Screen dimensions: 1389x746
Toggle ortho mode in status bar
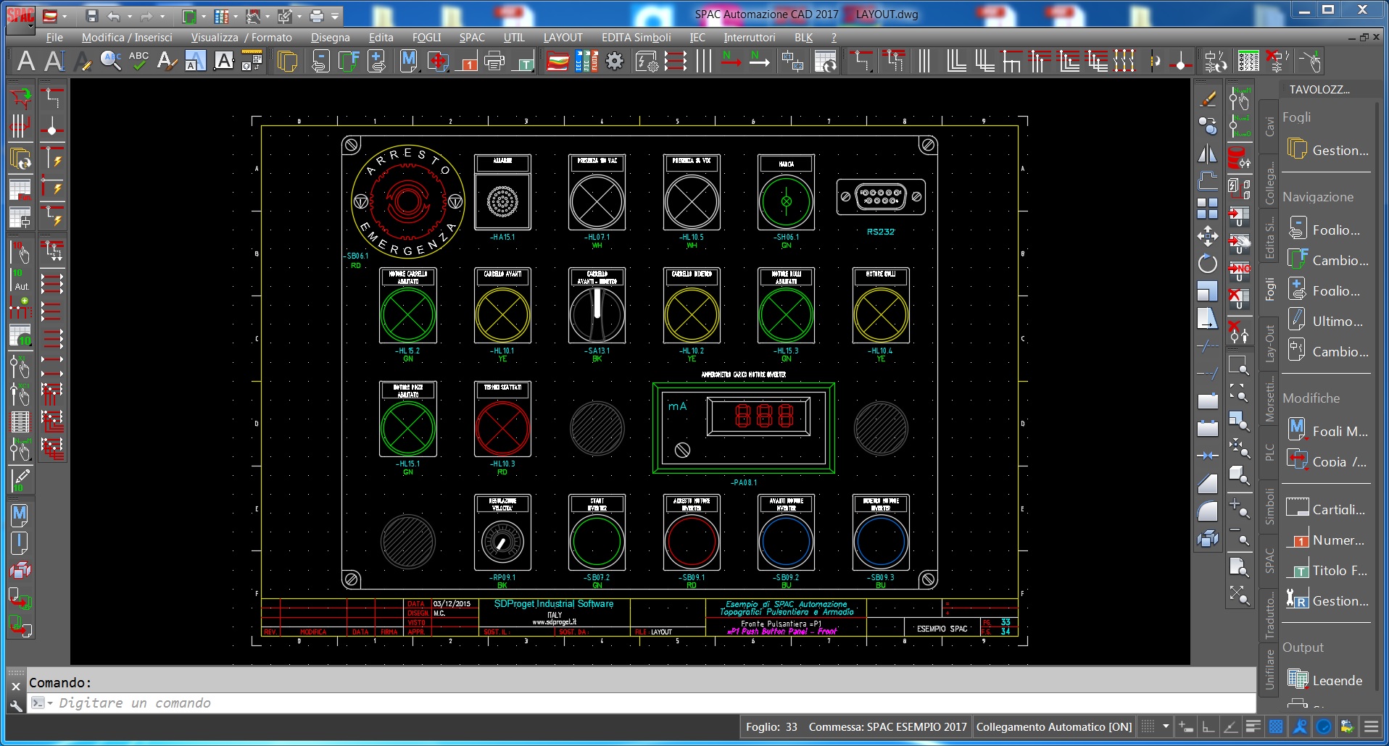pyautogui.click(x=1208, y=726)
